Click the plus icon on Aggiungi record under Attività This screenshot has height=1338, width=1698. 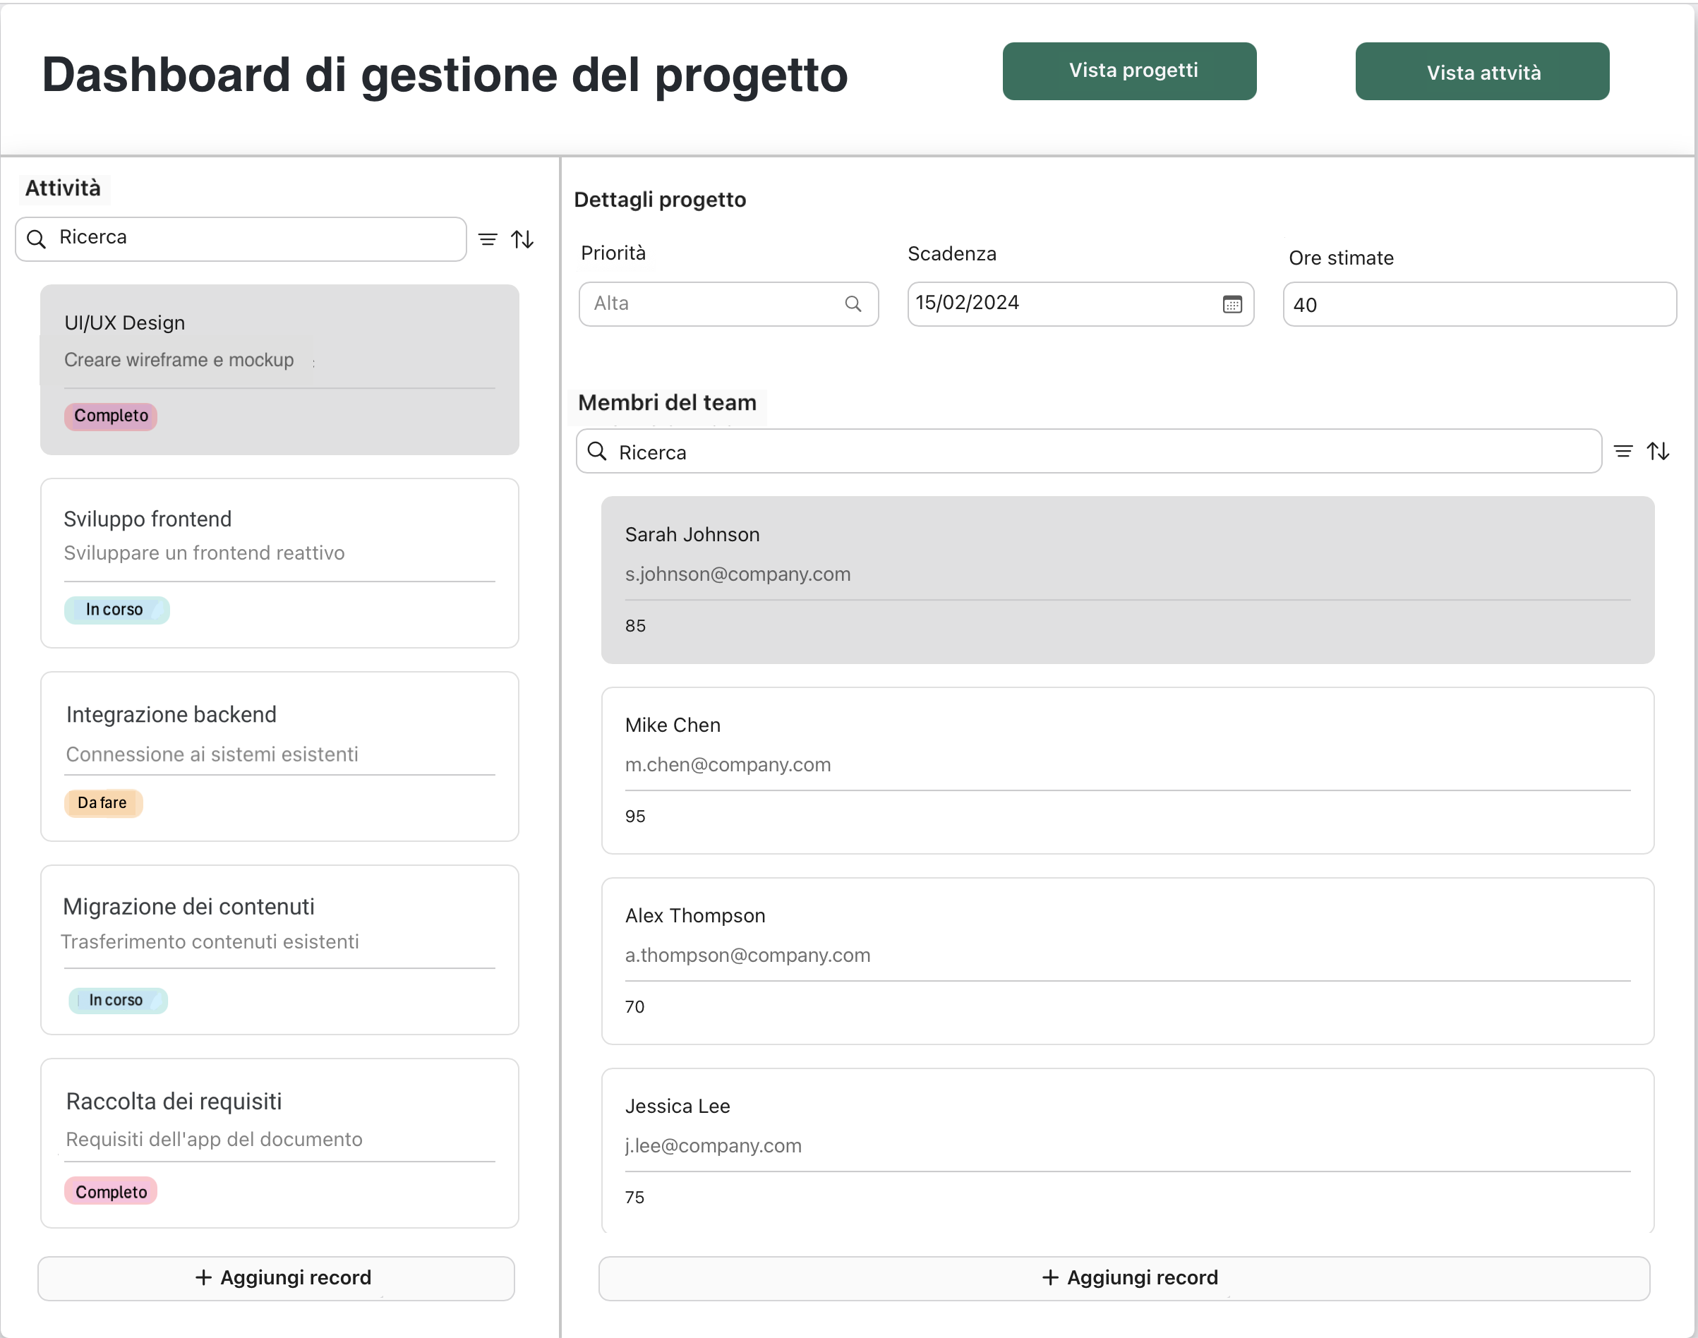point(203,1278)
